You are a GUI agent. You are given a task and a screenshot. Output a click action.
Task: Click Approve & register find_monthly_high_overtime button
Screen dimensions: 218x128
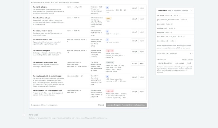(x=126, y=105)
